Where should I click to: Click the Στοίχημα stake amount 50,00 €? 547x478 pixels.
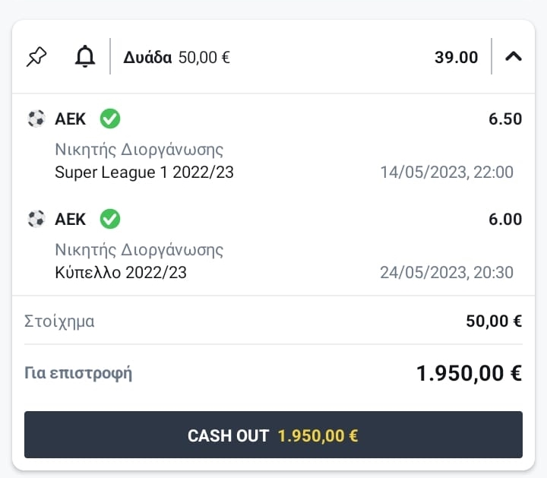click(494, 321)
